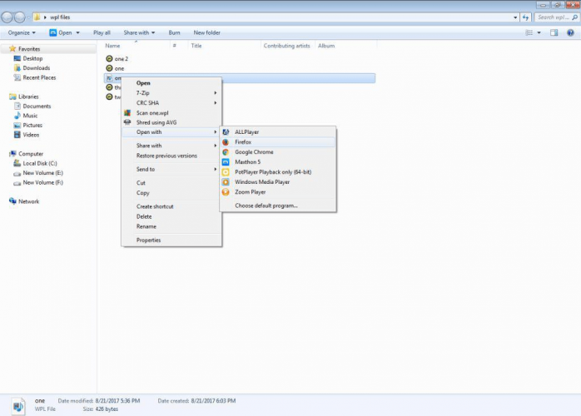Screen dimensions: 581x416
Task: Click the Google Chrome icon in submenu
Action: click(226, 152)
